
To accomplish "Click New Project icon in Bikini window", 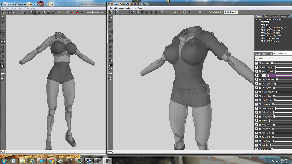I will coord(3,12).
